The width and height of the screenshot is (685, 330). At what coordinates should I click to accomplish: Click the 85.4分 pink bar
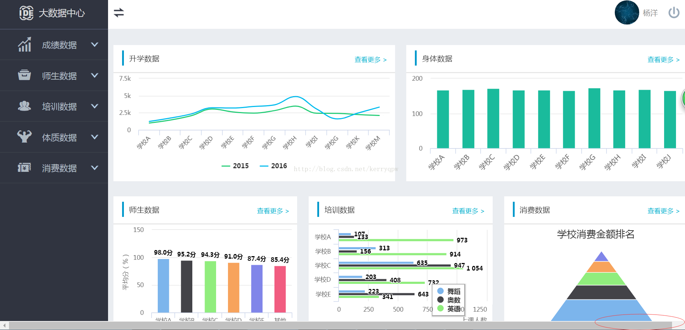coord(280,289)
